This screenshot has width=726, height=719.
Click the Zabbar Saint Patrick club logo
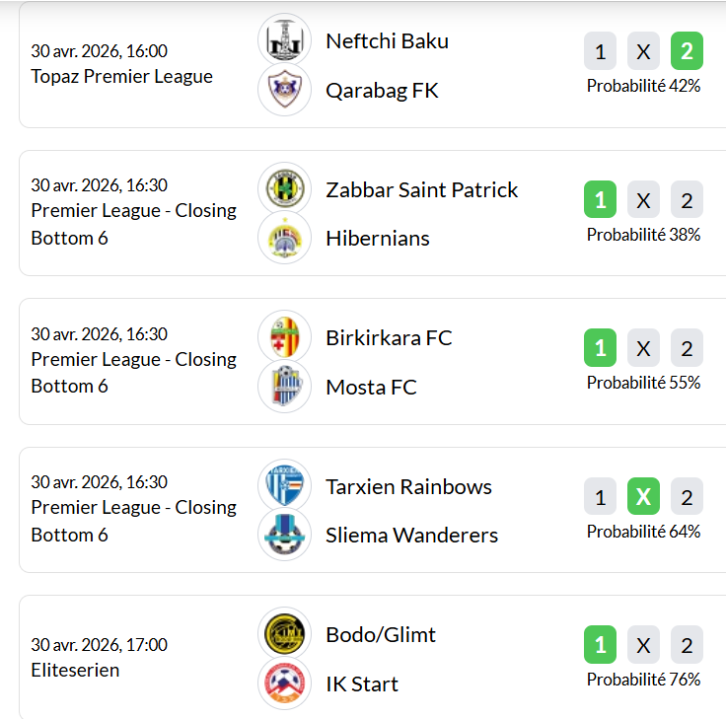[x=284, y=188]
